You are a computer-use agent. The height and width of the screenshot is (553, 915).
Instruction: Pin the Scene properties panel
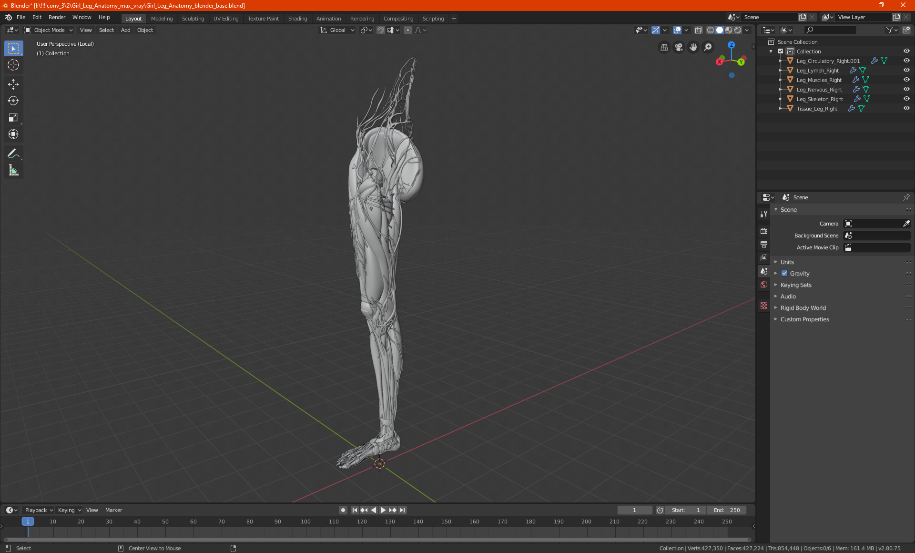906,197
